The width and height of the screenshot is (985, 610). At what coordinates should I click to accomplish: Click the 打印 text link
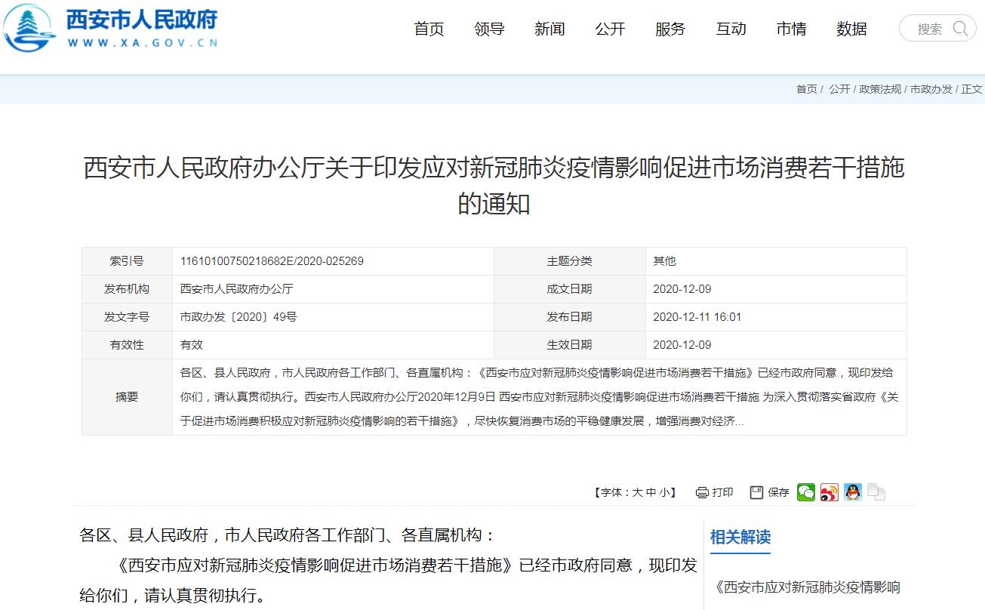pos(722,492)
